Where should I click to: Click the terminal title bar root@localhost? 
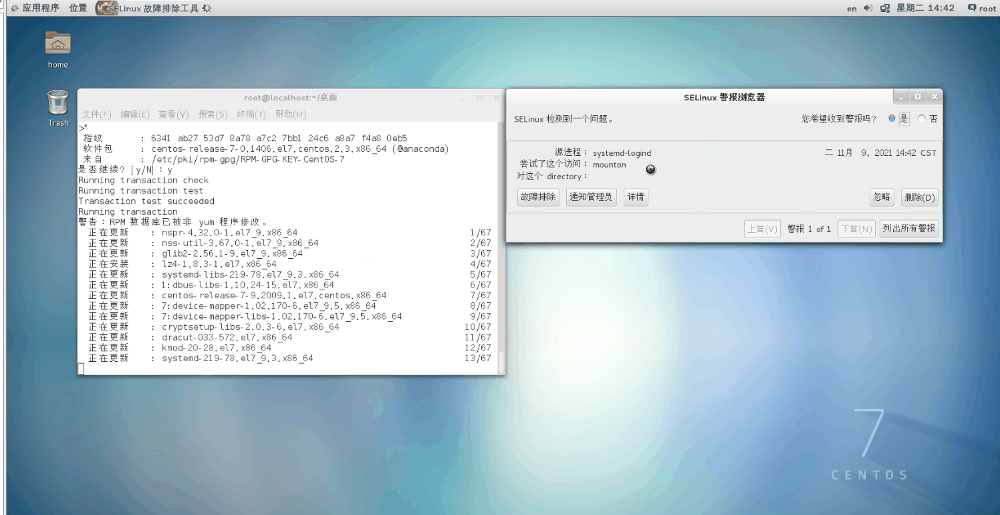tap(290, 98)
